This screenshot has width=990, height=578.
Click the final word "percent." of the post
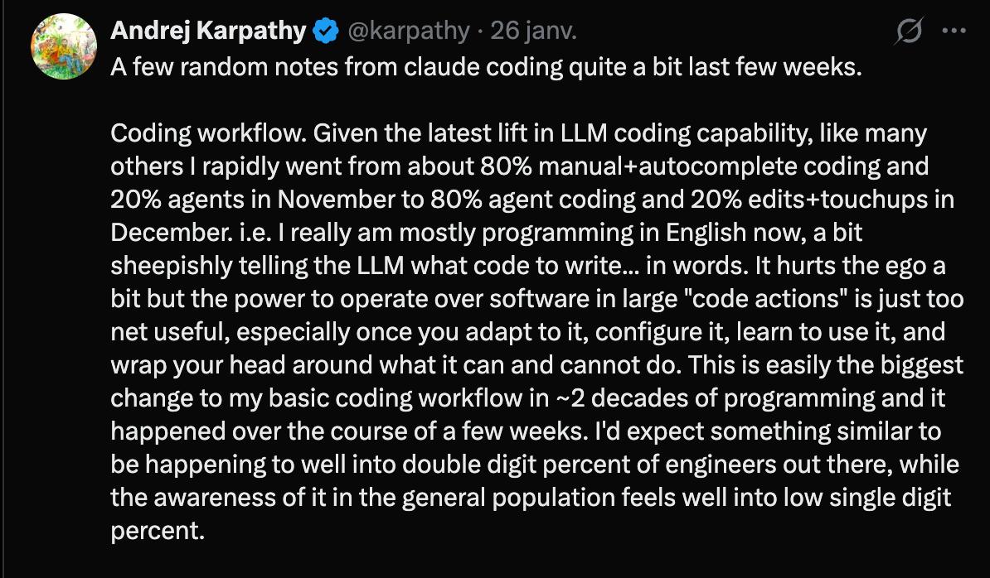(x=157, y=531)
